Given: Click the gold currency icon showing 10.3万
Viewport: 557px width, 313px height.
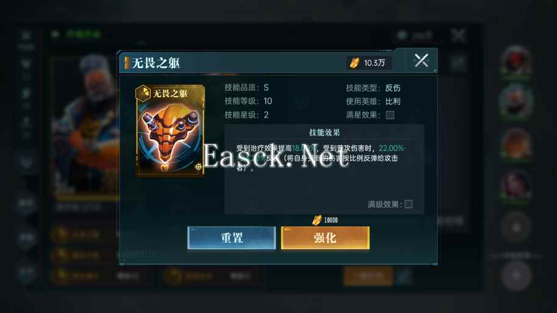Looking at the screenshot, I should coord(355,63).
